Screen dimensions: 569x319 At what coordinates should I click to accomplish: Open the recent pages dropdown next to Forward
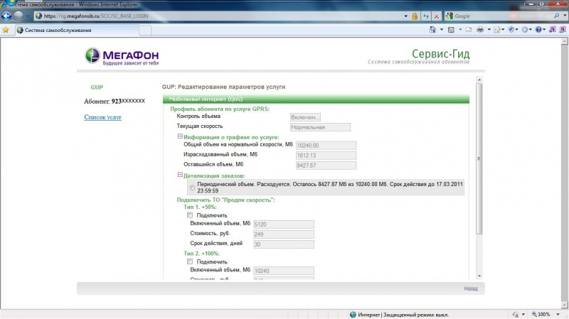point(28,16)
